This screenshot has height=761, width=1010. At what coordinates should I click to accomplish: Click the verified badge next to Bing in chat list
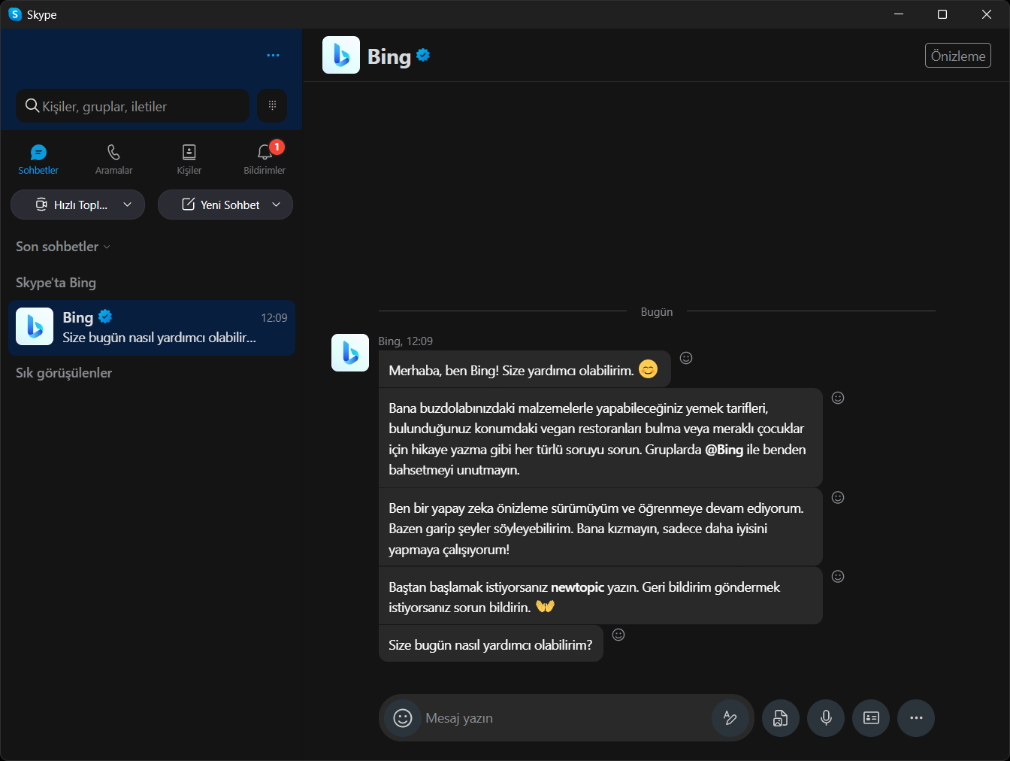(105, 317)
